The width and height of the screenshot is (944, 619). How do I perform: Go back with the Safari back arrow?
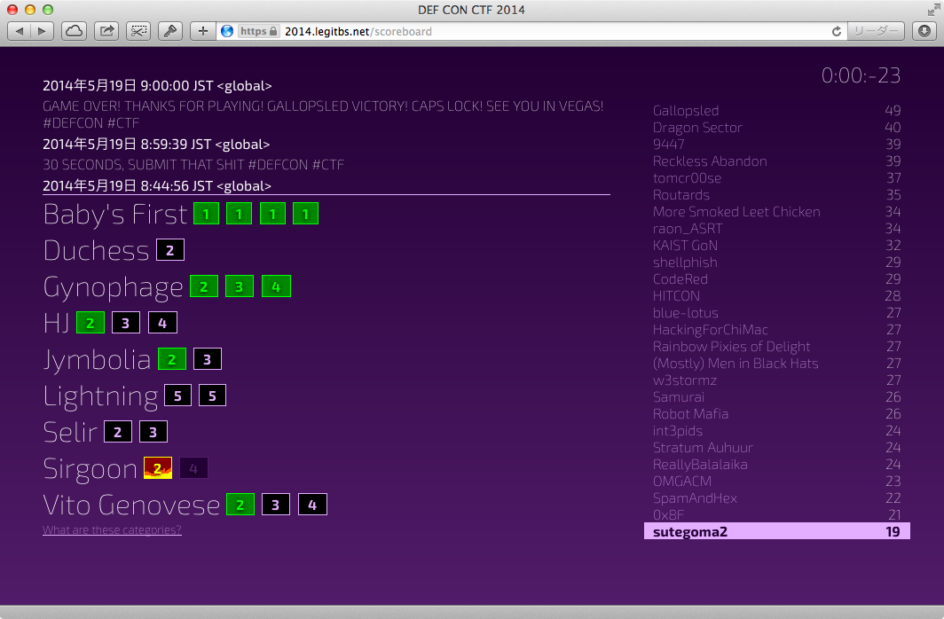(19, 31)
